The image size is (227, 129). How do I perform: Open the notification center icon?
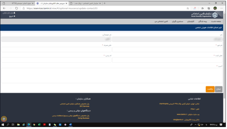click(221, 125)
